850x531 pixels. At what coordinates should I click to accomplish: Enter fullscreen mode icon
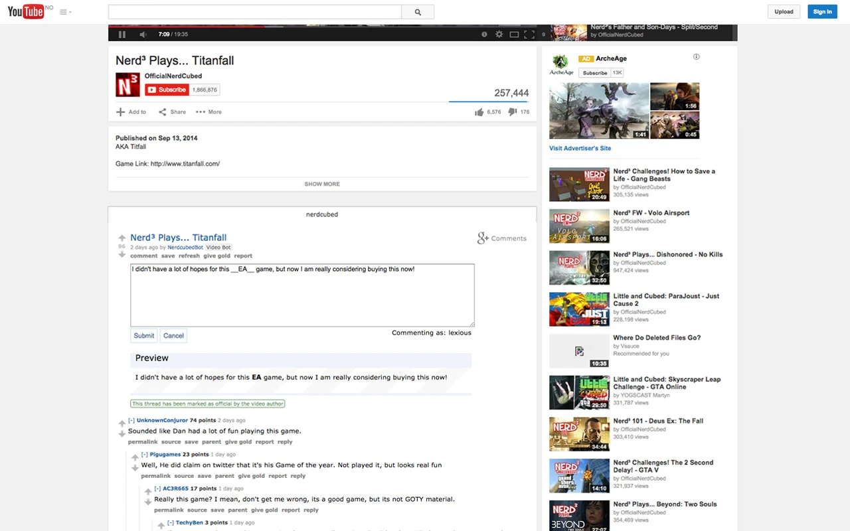[x=529, y=34]
